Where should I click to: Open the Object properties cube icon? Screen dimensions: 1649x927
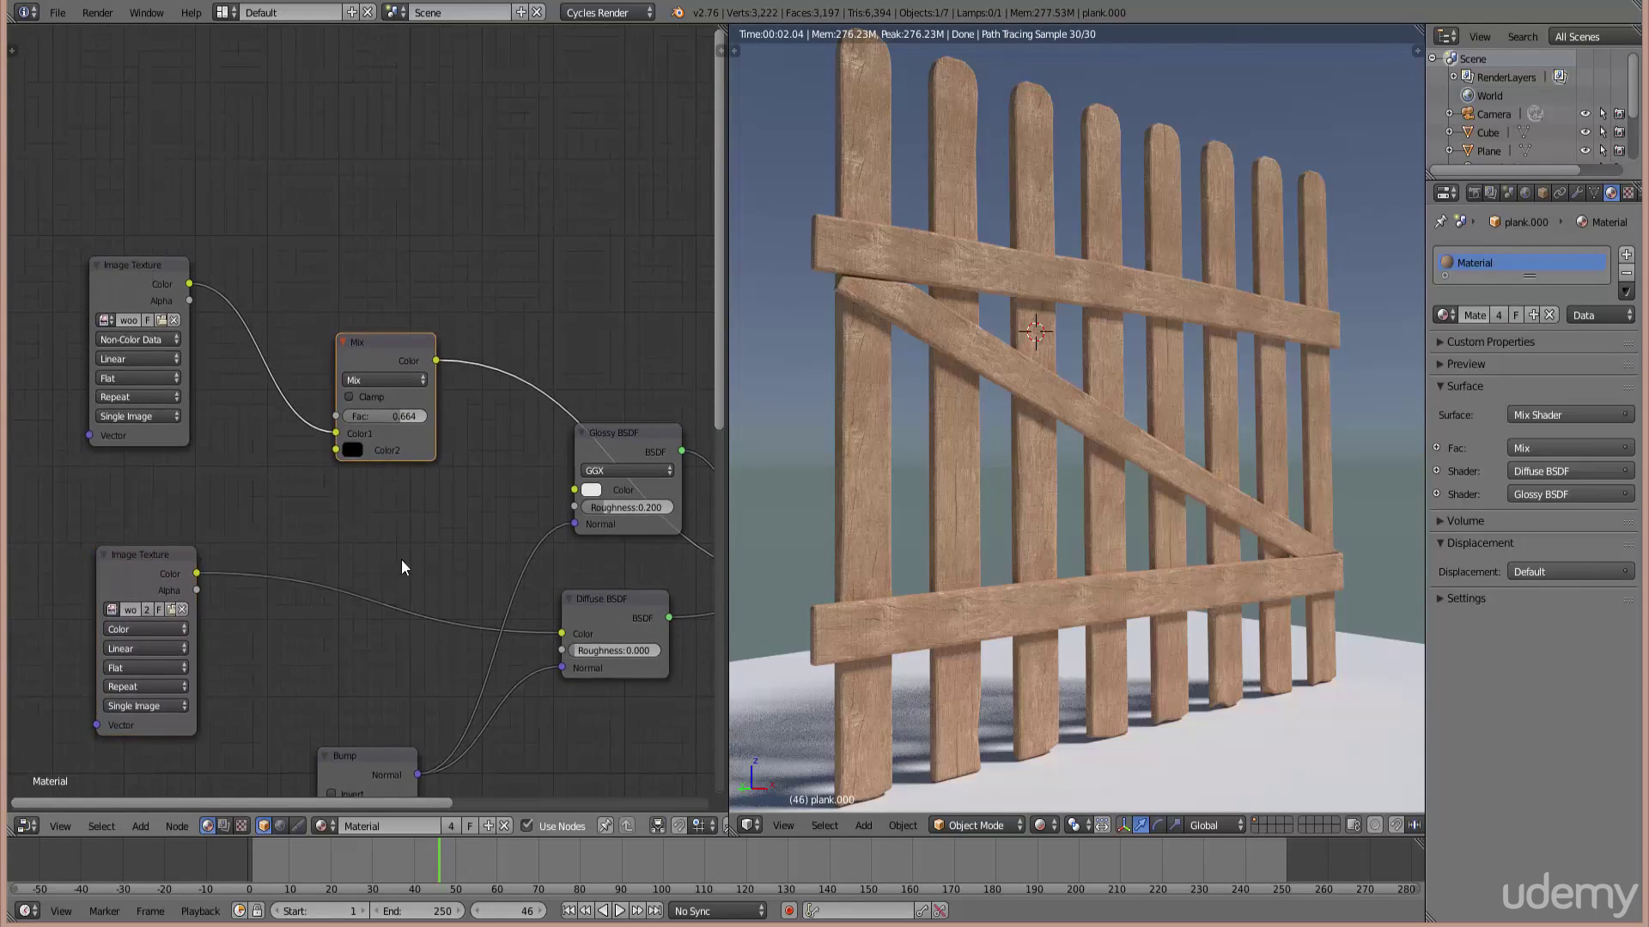1542,192
